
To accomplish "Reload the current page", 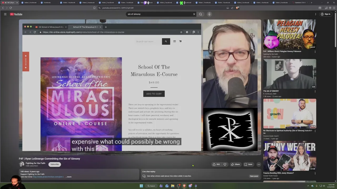I will click(11, 8).
